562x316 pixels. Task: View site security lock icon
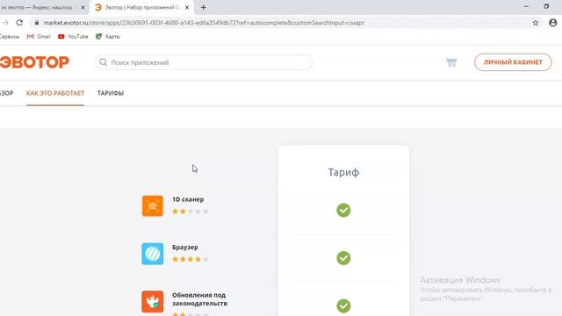(37, 23)
